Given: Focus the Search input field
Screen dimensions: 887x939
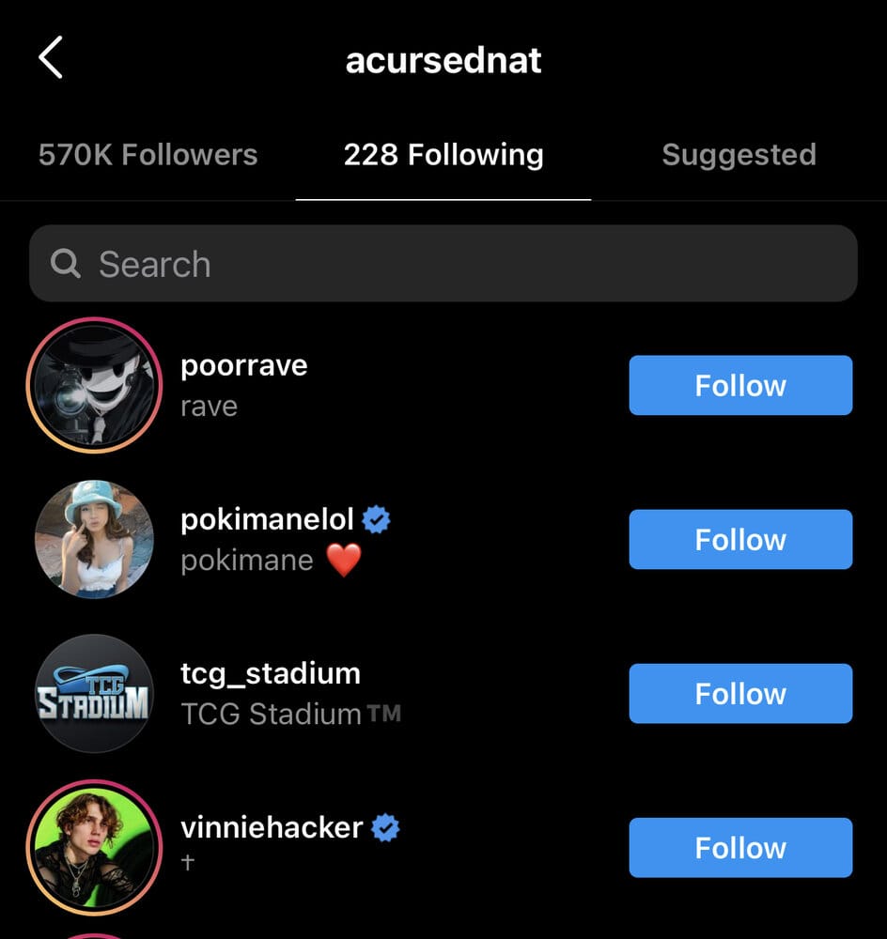Looking at the screenshot, I should 443,264.
